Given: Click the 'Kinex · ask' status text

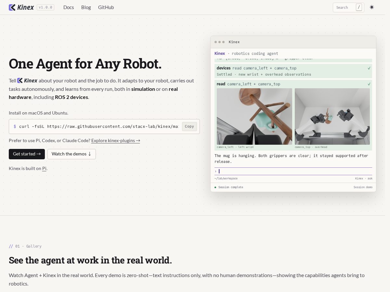Looking at the screenshot, I should click(x=364, y=178).
